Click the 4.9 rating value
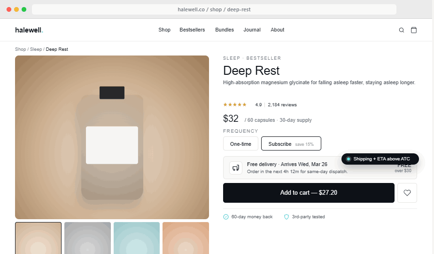 [258, 105]
